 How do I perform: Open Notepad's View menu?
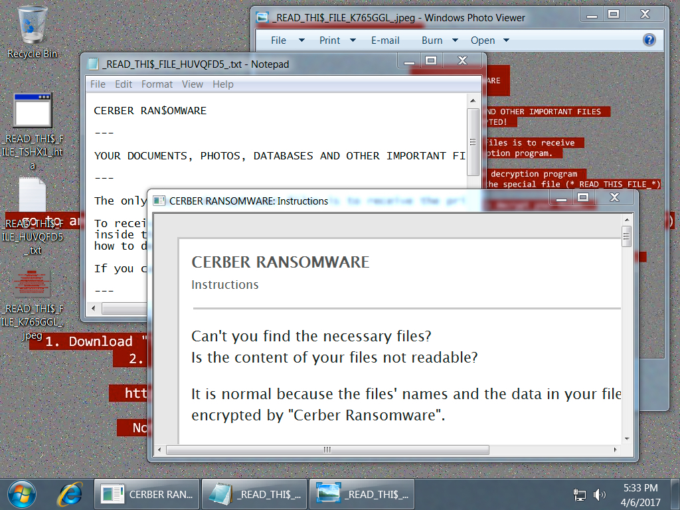[193, 84]
